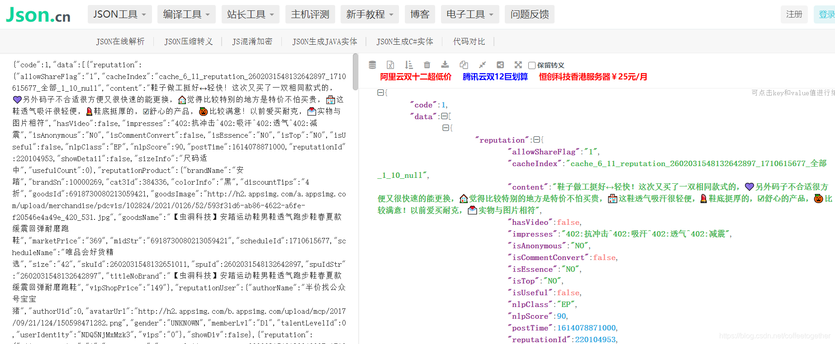835x344 pixels.
Task: Click the "isUseful" key
Action: (x=530, y=293)
